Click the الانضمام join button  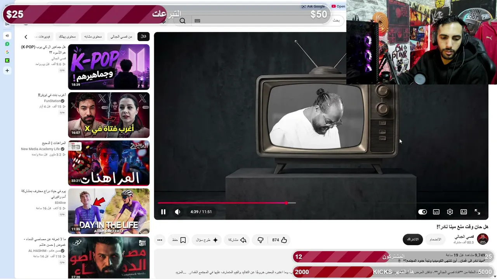[x=435, y=239]
